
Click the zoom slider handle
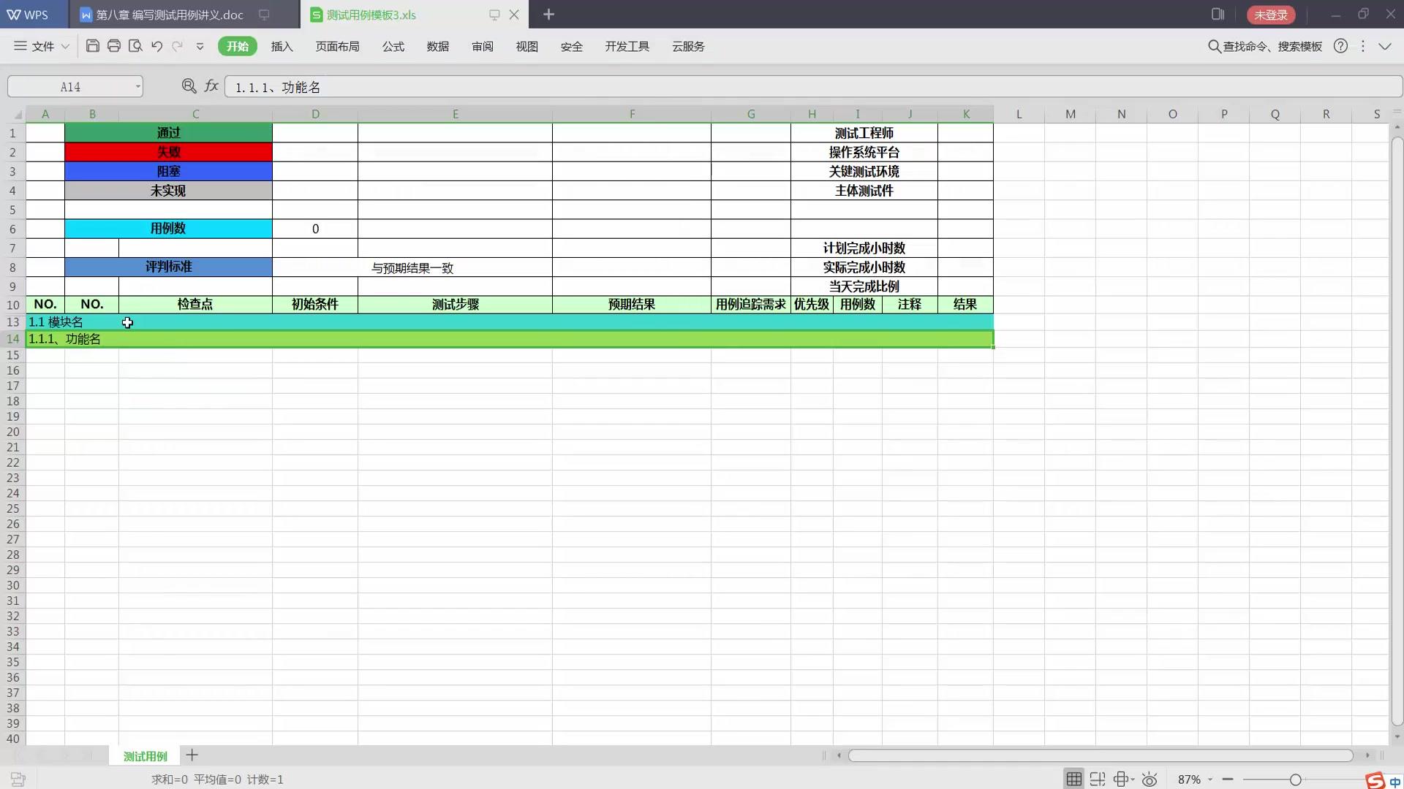point(1295,780)
